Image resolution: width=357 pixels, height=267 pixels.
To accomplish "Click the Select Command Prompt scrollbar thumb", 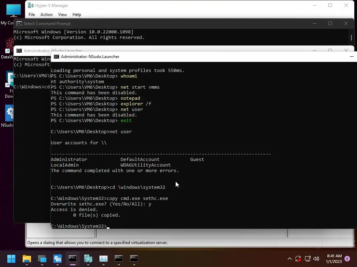I will 351,38.
